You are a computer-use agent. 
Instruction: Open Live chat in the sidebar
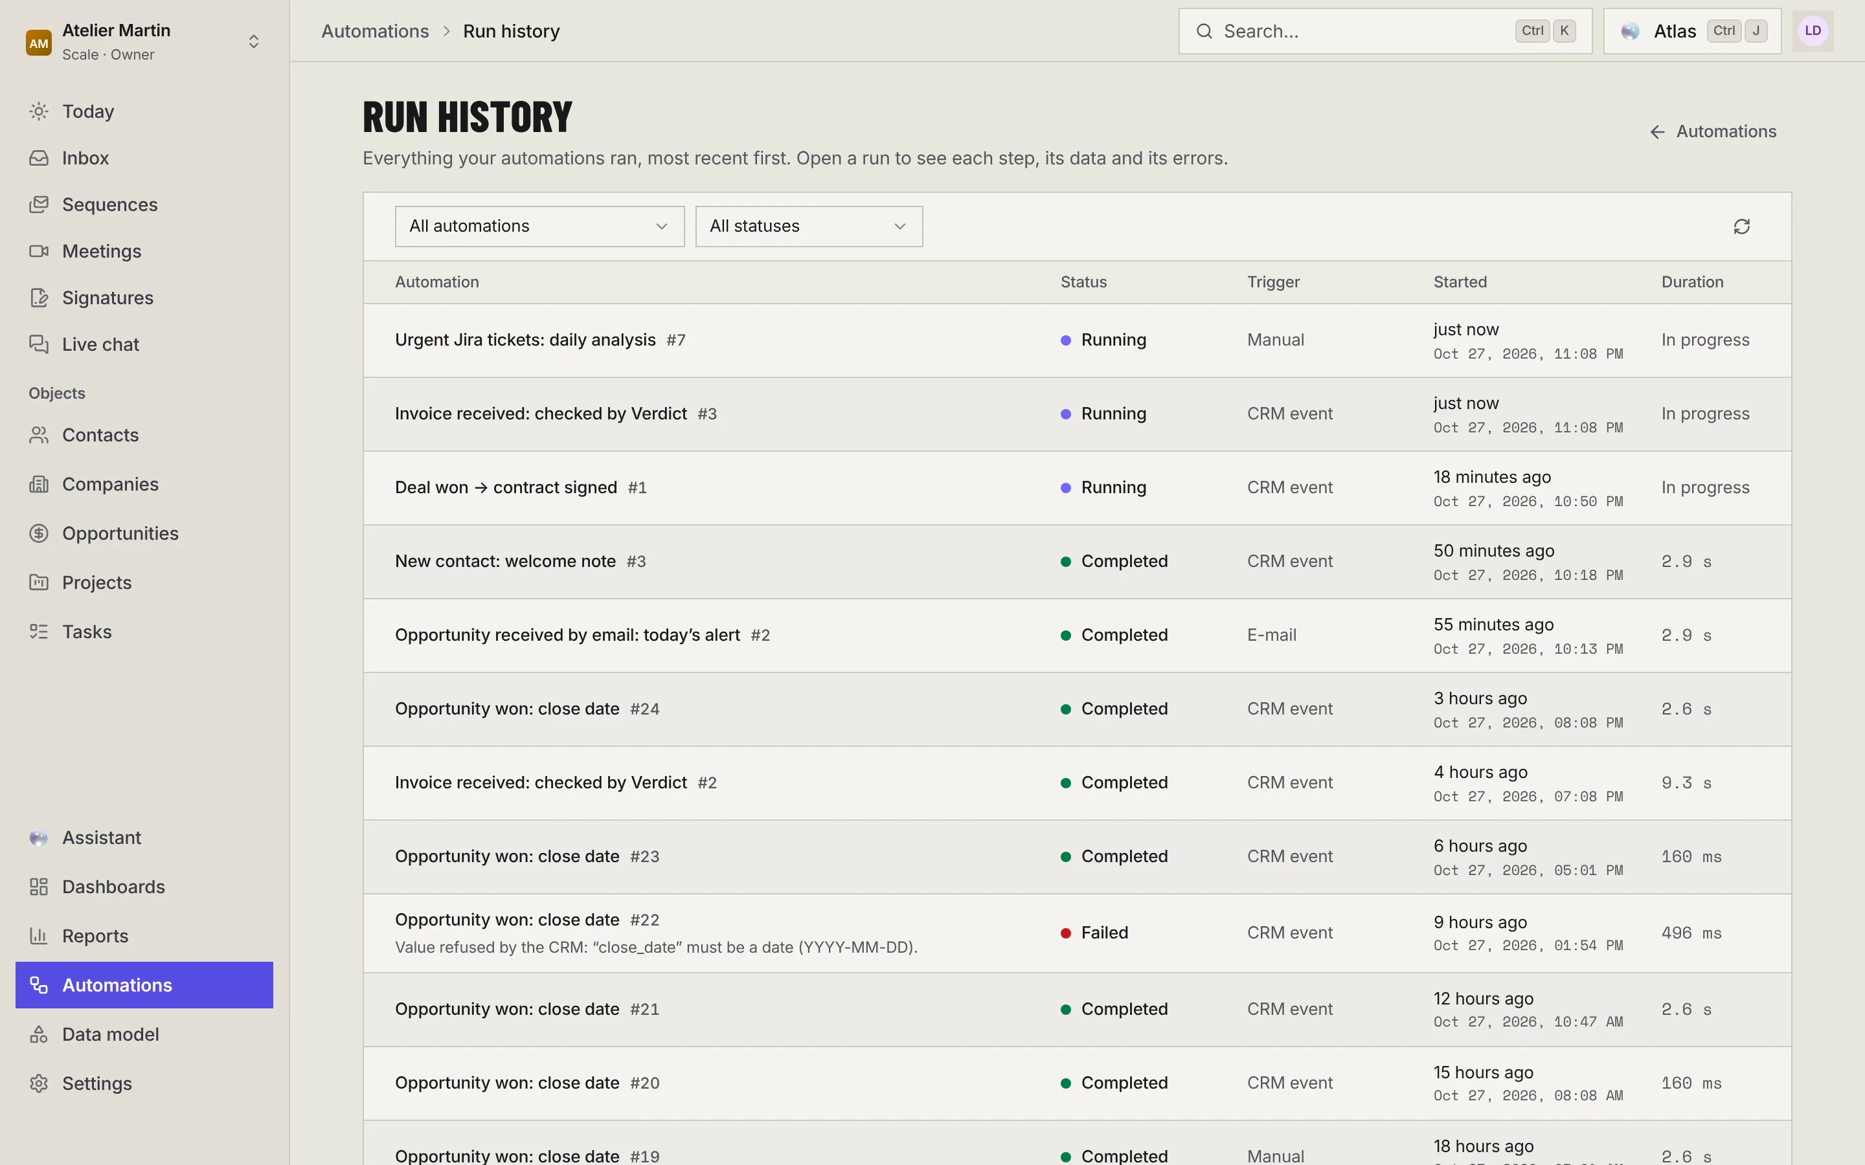pos(144,344)
